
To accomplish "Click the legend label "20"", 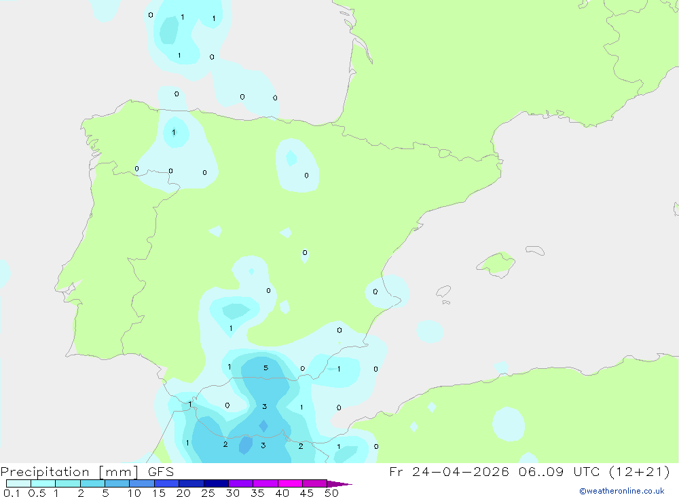I will [183, 493].
